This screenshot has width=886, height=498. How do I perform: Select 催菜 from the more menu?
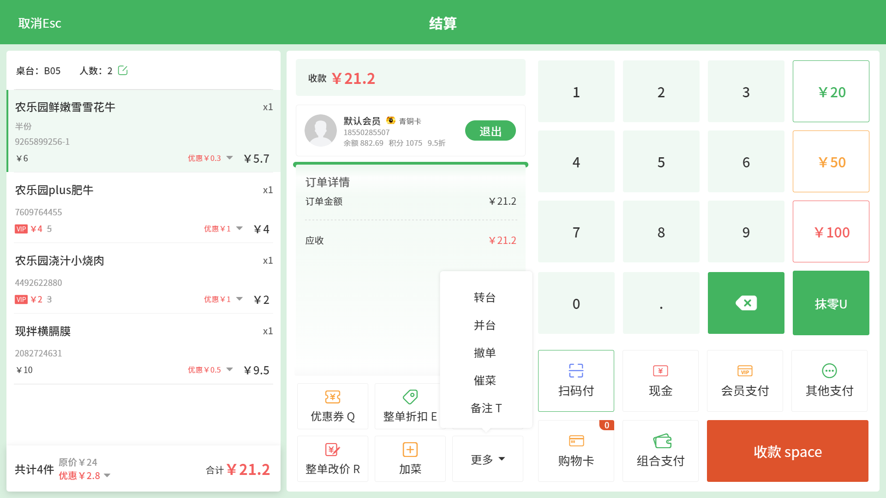point(485,380)
